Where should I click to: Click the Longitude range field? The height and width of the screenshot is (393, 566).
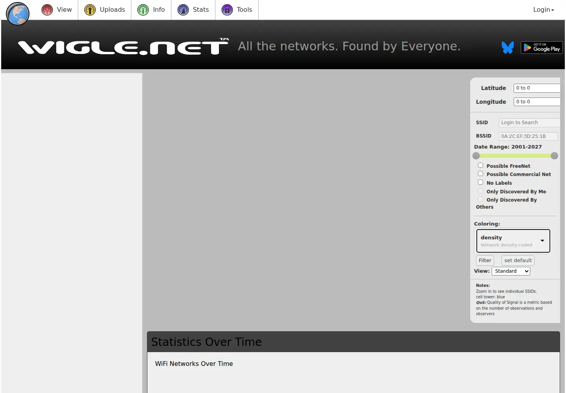point(537,102)
